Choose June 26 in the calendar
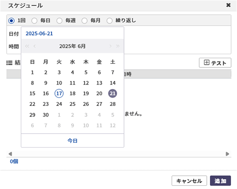Viewport: 237px width, 189px height. click(x=86, y=104)
